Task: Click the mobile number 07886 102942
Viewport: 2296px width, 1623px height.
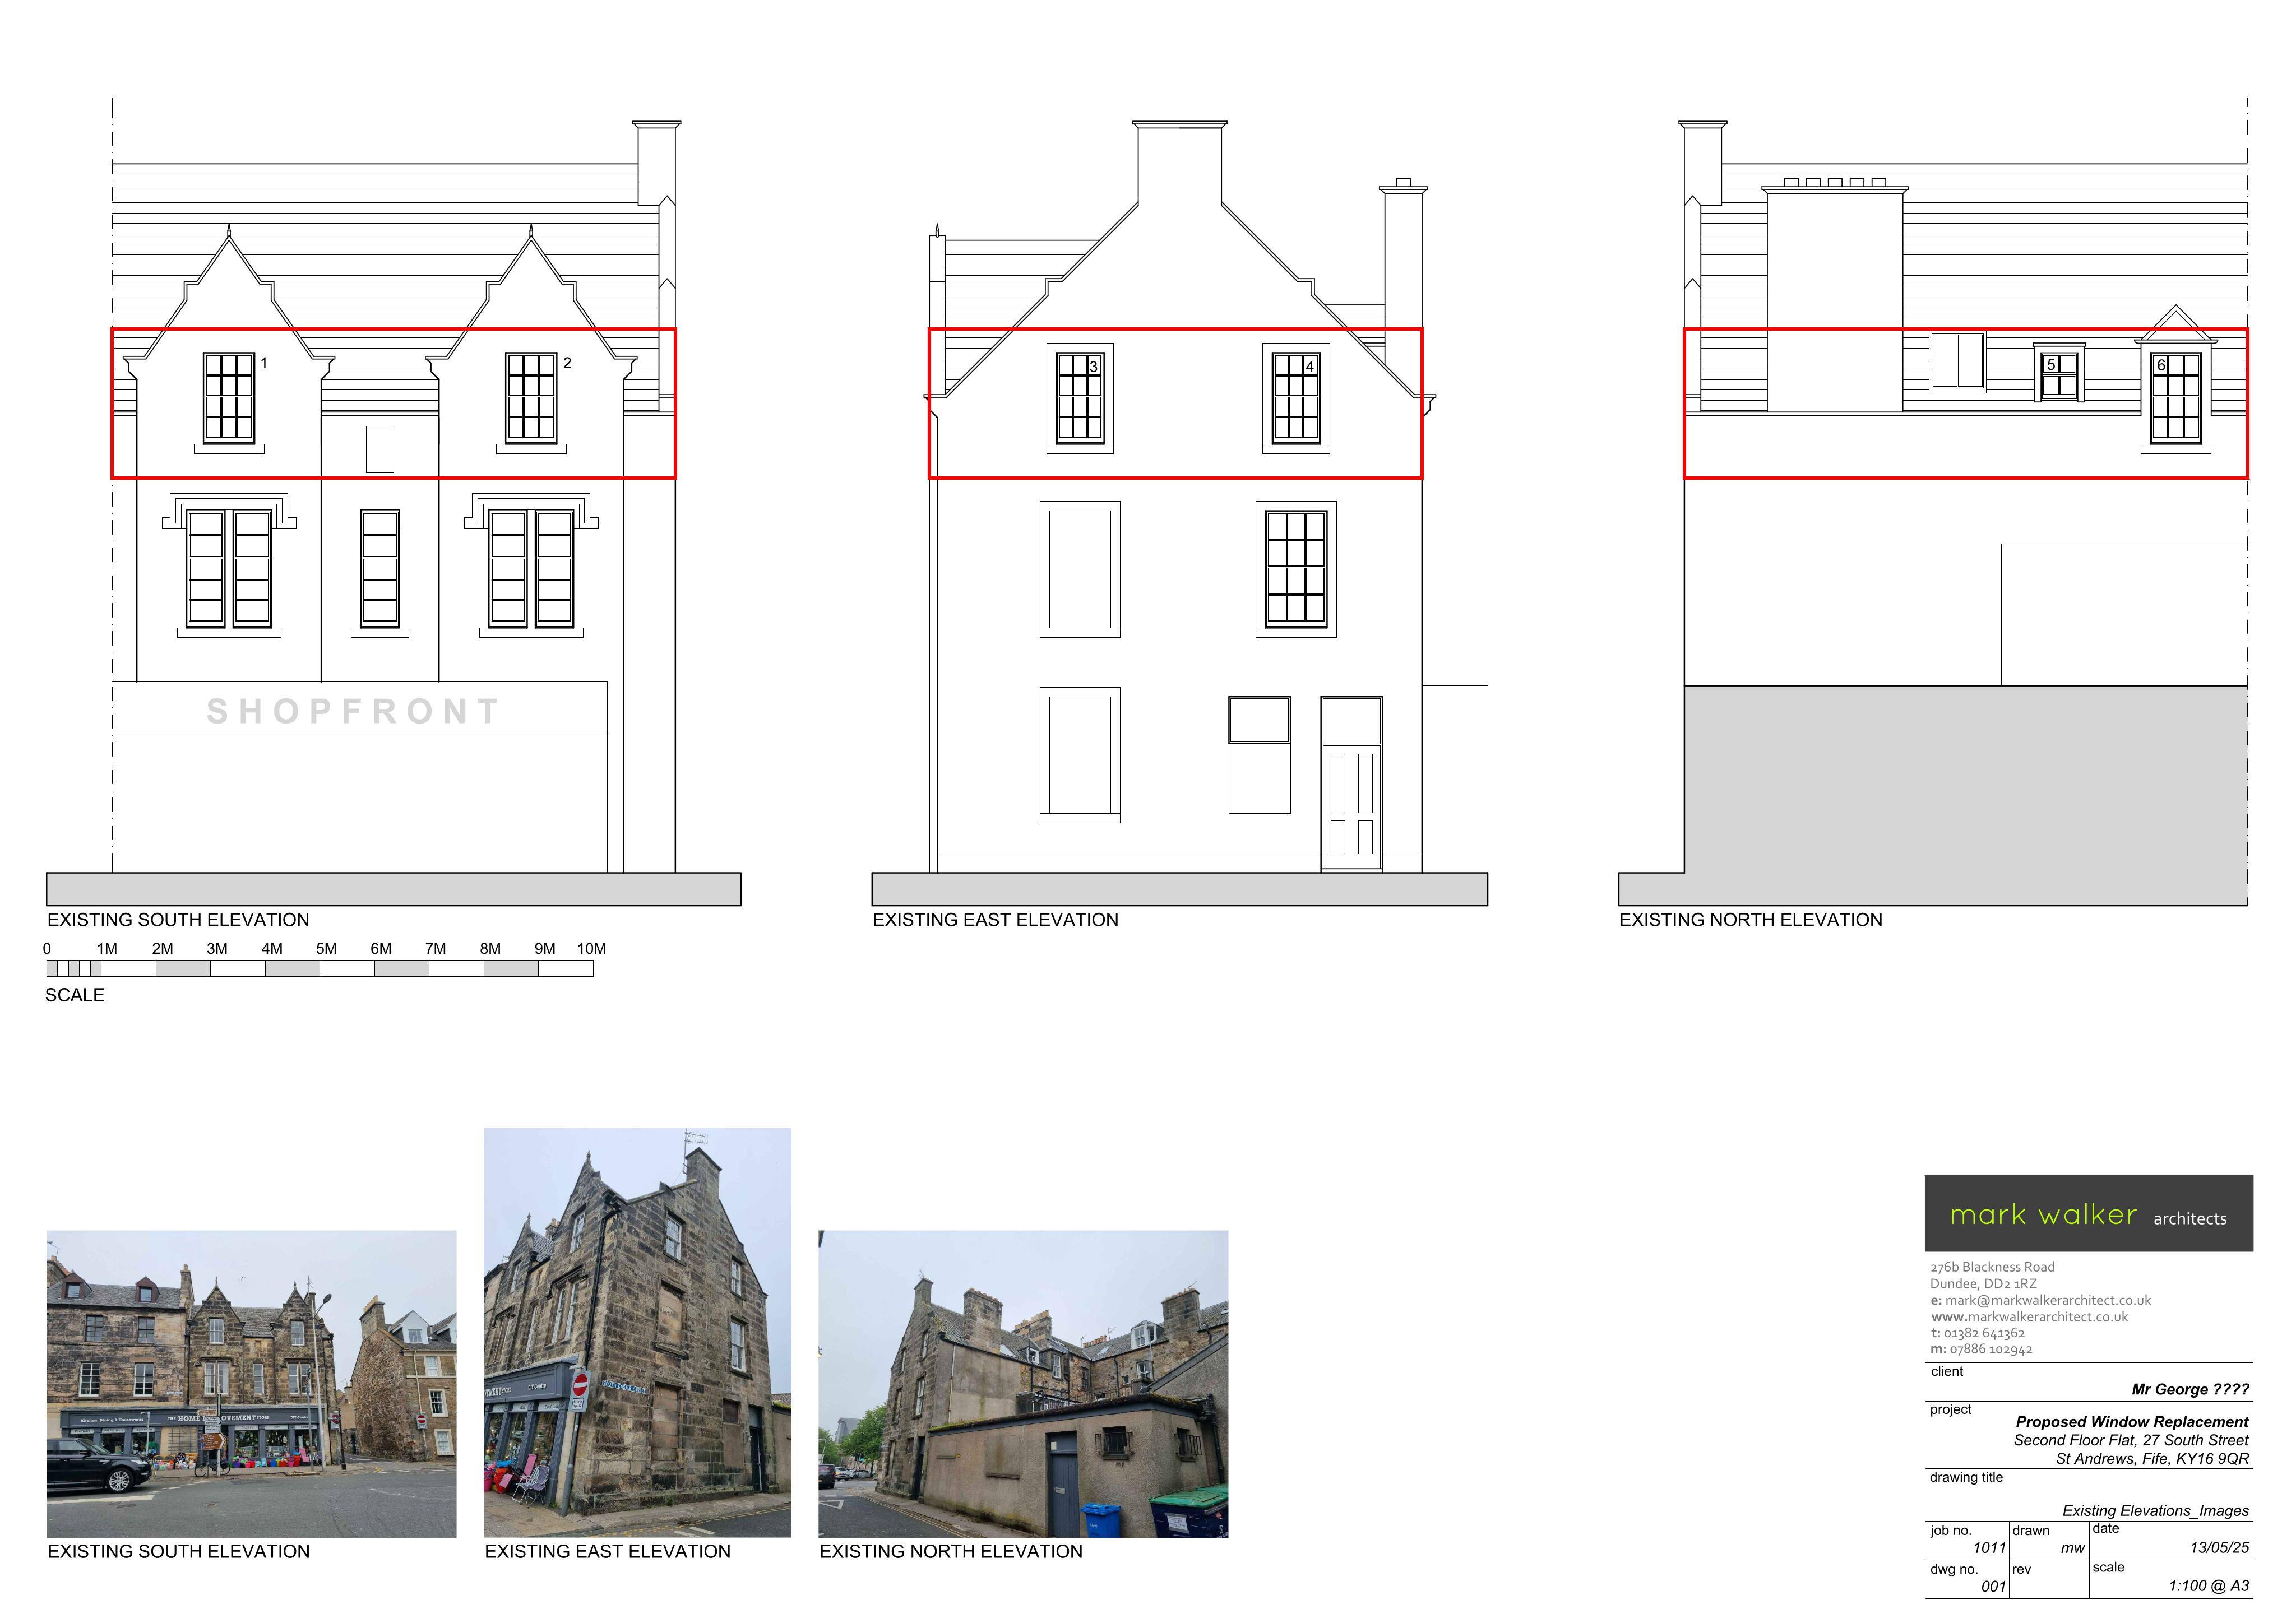Action: pyautogui.click(x=1982, y=1350)
